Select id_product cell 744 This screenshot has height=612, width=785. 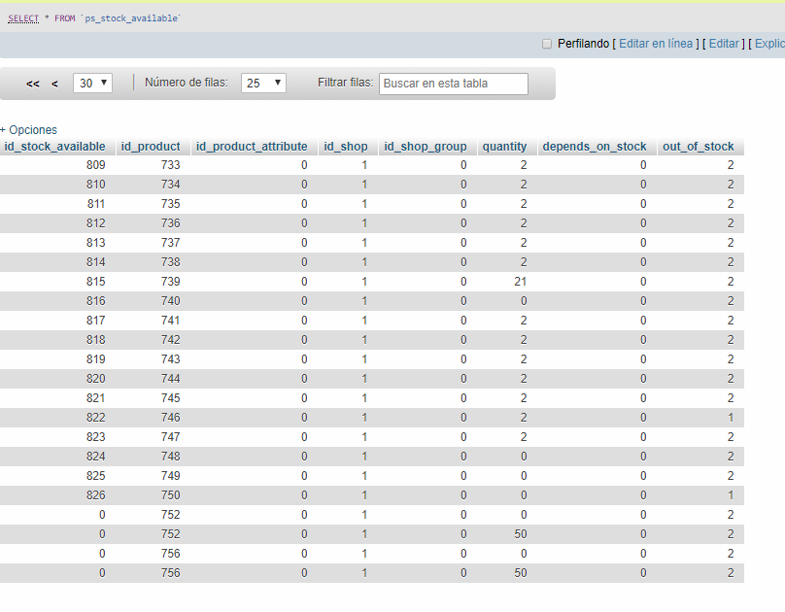point(171,379)
